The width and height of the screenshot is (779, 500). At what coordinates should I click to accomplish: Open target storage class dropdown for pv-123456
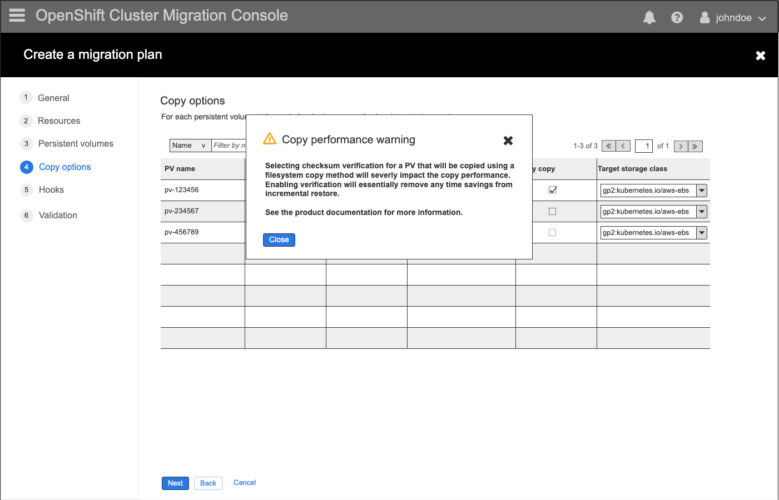702,190
